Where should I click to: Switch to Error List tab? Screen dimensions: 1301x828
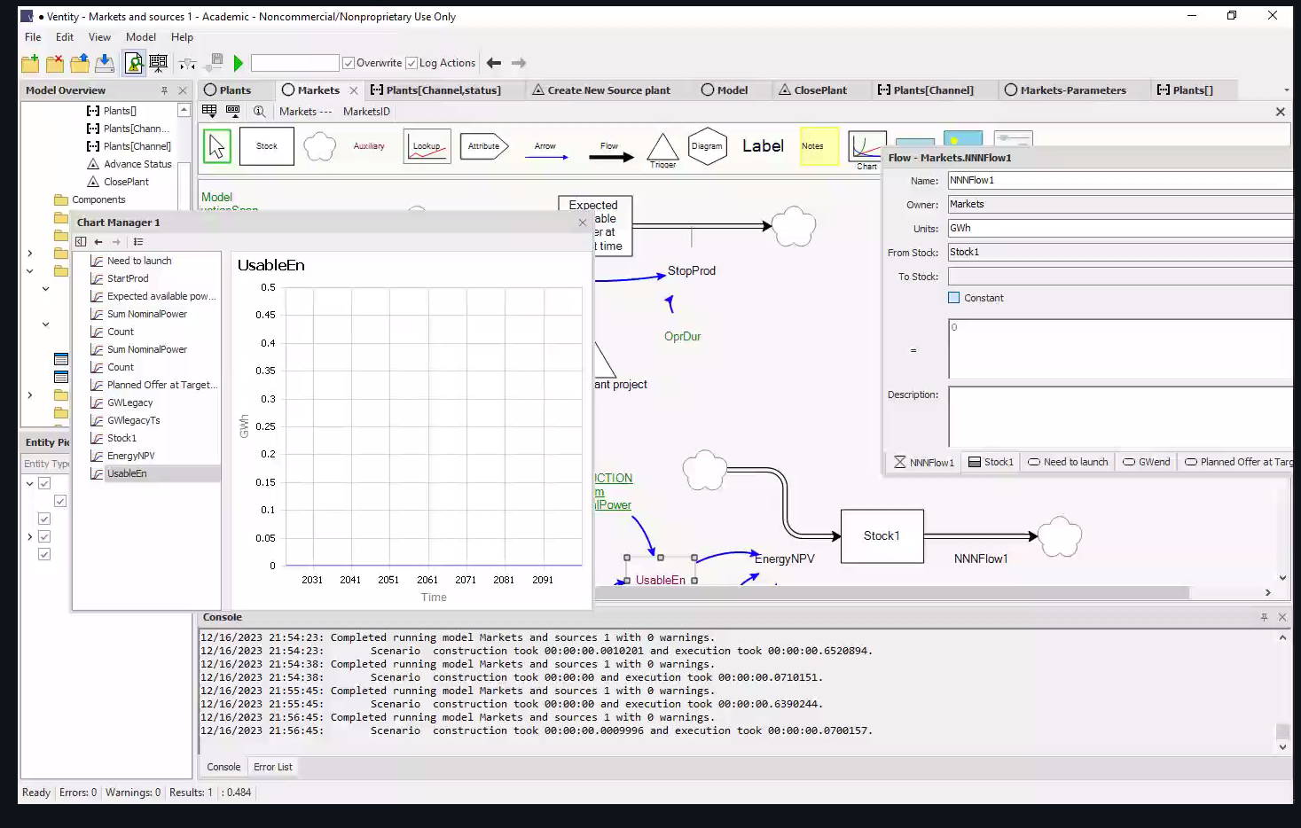click(x=272, y=767)
